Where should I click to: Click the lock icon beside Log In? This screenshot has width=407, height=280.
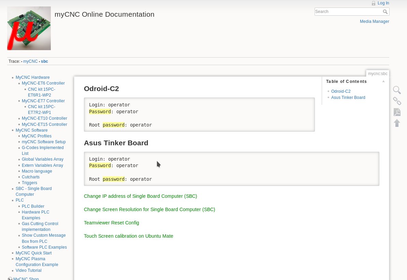click(374, 3)
